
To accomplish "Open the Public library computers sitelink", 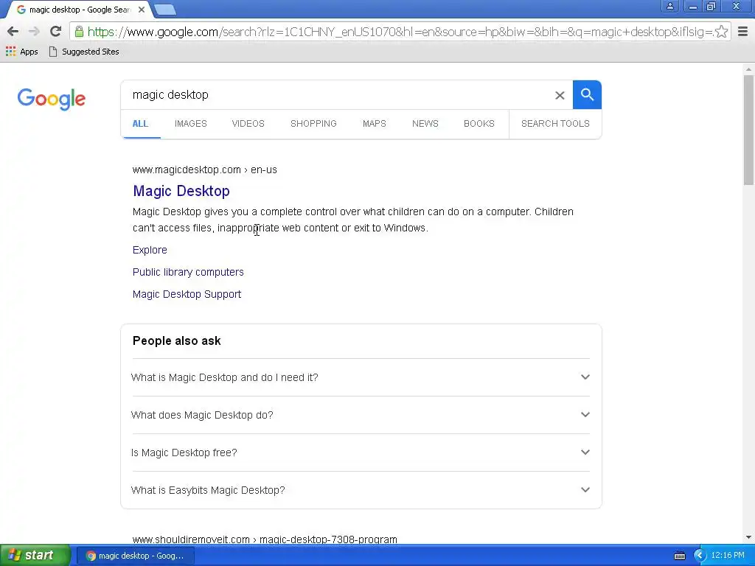I will [188, 272].
